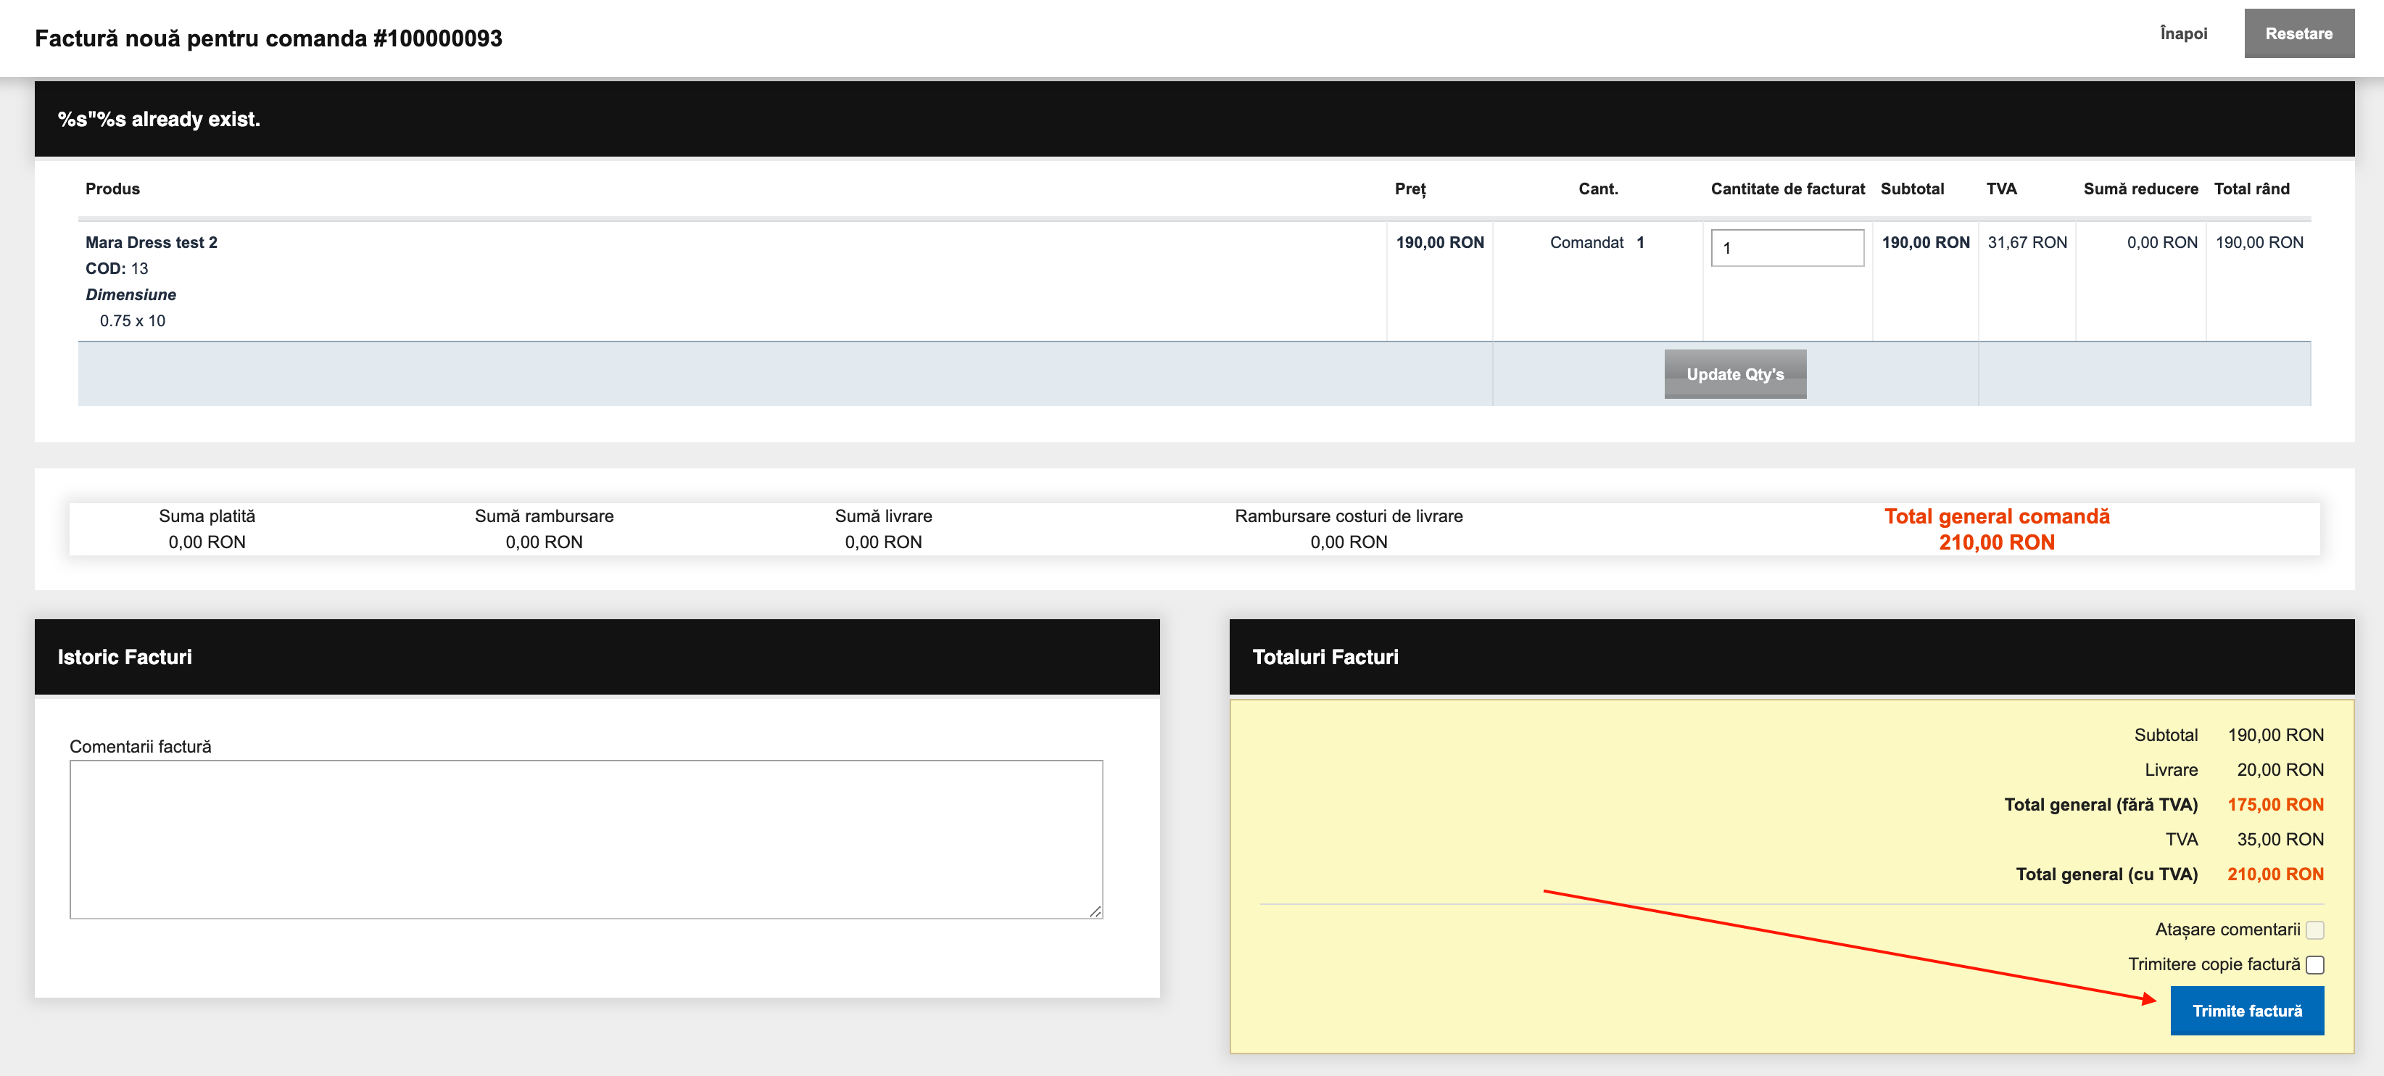Image resolution: width=2384 pixels, height=1076 pixels.
Task: Click the page title Factură nouă pentru comanda
Action: tap(268, 38)
